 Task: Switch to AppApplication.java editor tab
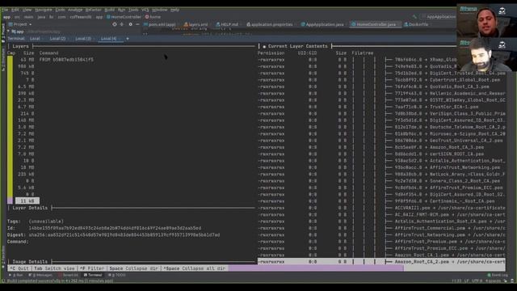tap(322, 24)
